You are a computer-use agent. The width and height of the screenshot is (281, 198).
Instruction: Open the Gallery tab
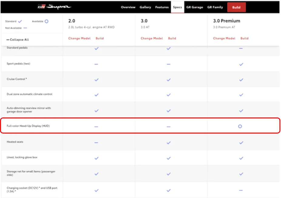click(x=145, y=7)
